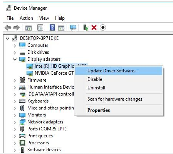Screen dimensions: 173x154
Task: Select the Software devices text label
Action: (44, 150)
